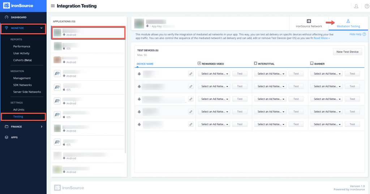Open Cohorts (Beta) report
This screenshot has width=370, height=194.
point(22,60)
